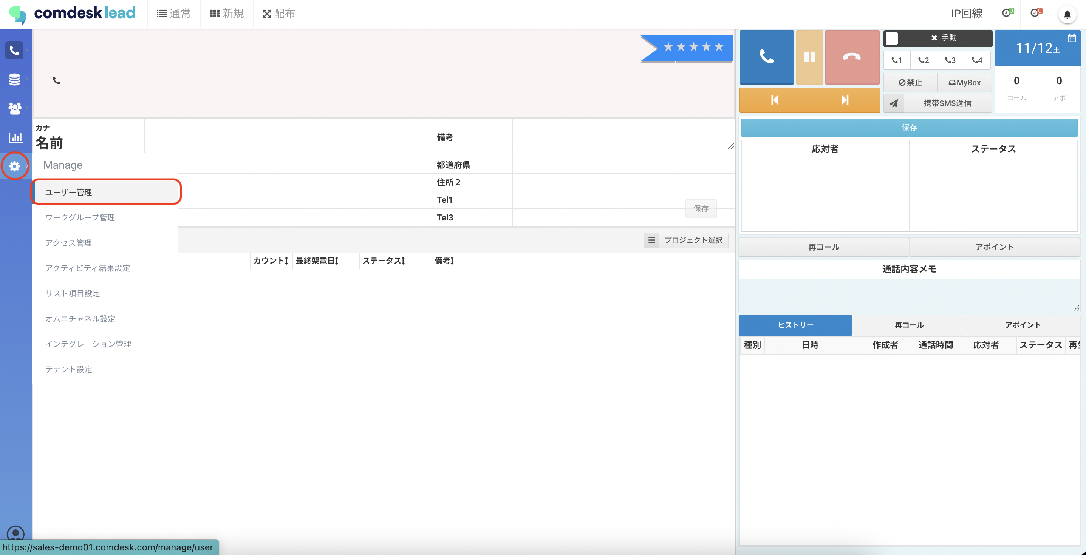Toggle the white checkbox beside 手動
This screenshot has width=1086, height=555.
pyautogui.click(x=891, y=38)
